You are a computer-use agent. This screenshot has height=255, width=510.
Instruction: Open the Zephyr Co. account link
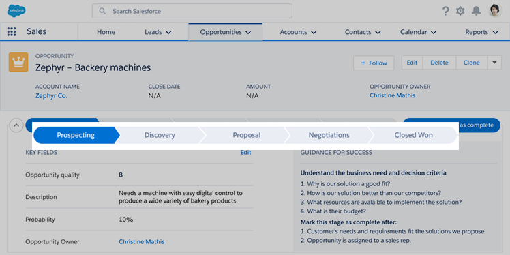(x=51, y=96)
